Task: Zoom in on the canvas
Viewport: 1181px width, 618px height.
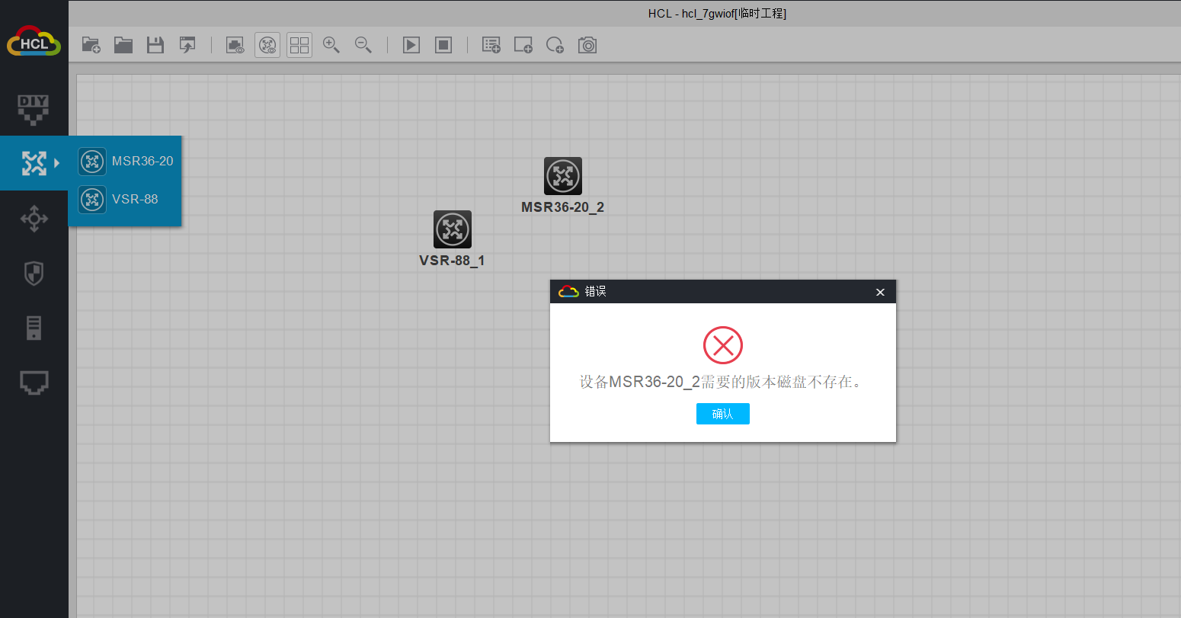Action: tap(331, 45)
